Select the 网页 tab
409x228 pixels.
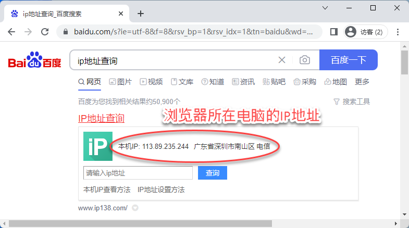pos(90,82)
